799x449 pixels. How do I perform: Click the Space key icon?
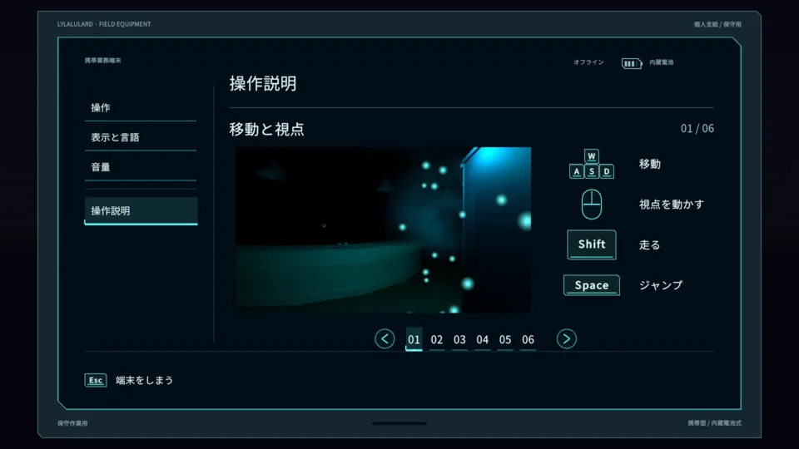pos(592,285)
